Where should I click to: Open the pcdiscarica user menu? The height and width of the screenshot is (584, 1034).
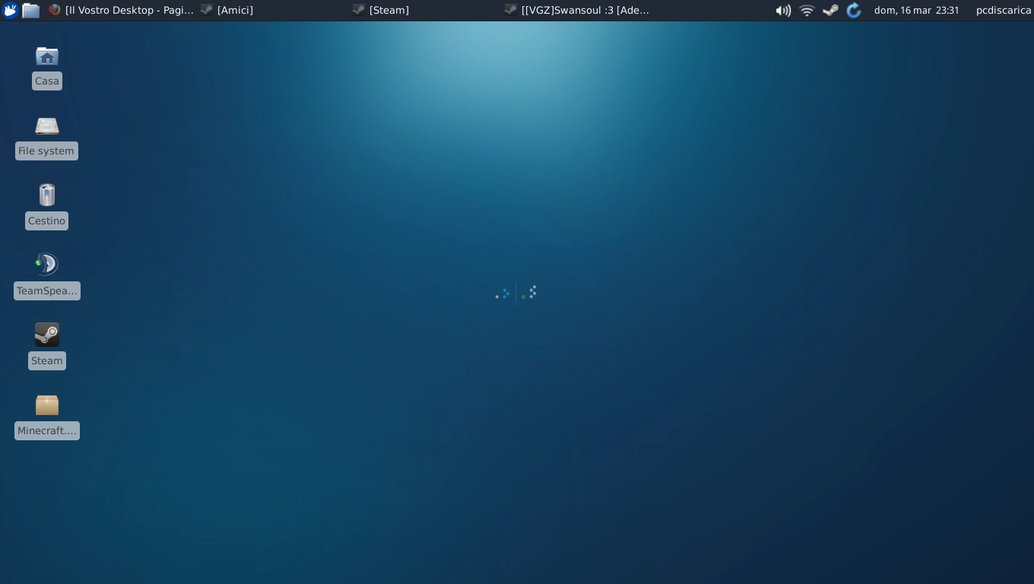click(1003, 10)
